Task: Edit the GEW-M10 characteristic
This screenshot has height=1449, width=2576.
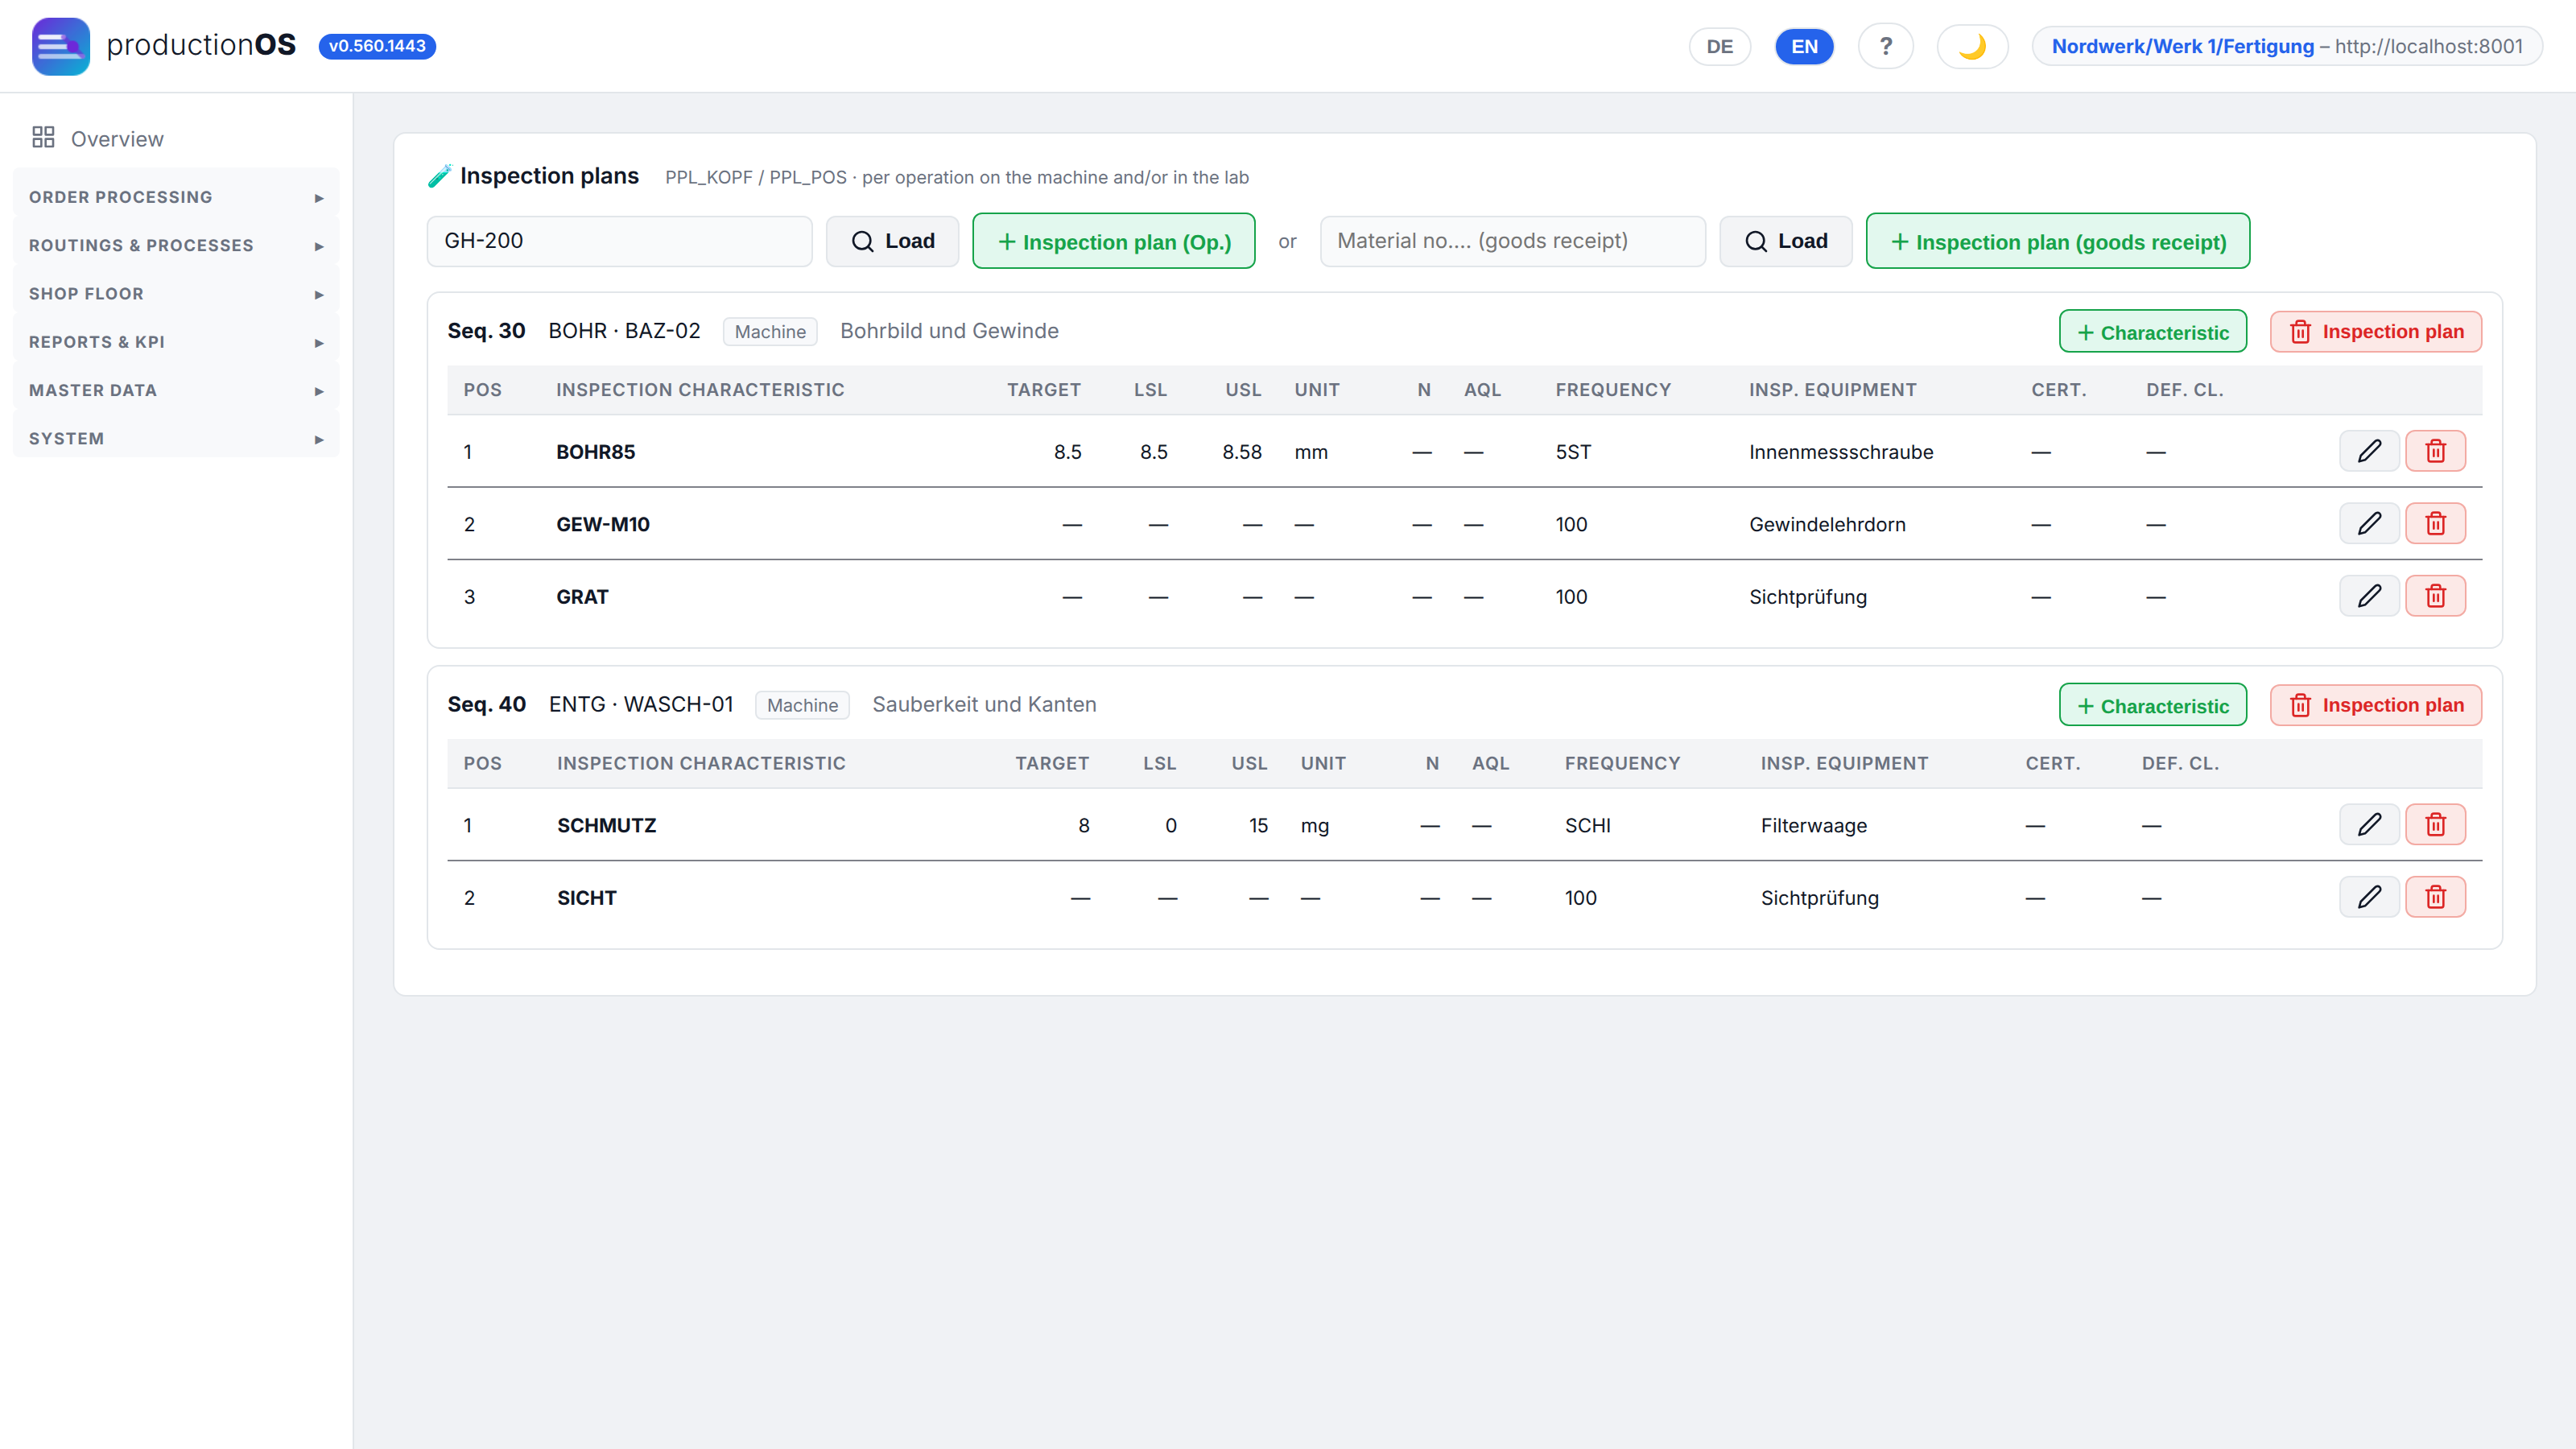Action: (x=2369, y=523)
